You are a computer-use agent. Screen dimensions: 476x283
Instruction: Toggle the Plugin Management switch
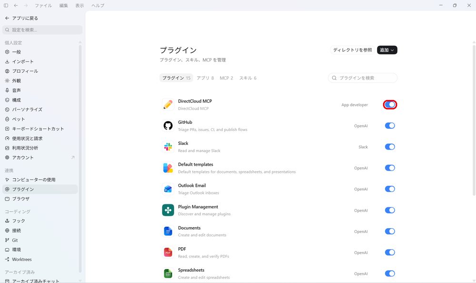[x=390, y=210]
